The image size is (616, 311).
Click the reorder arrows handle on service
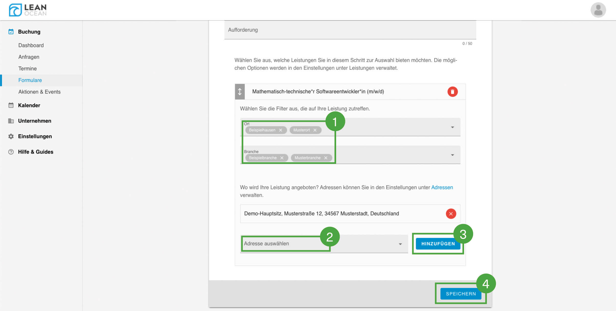click(x=240, y=92)
